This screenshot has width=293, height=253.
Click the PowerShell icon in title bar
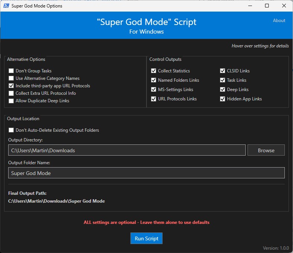(6, 6)
